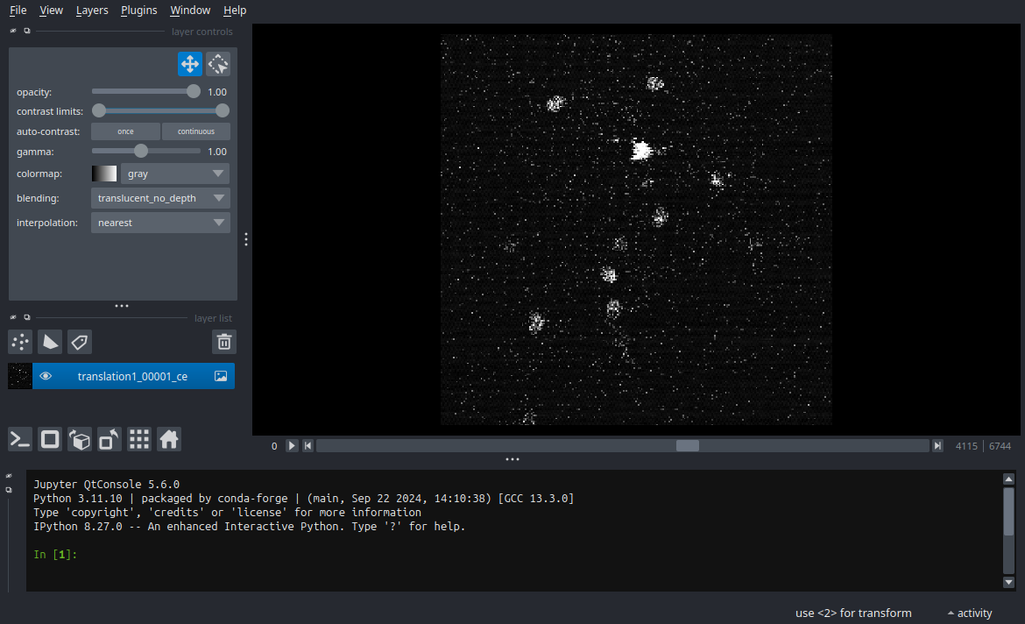Activate the layer transform mode
Image resolution: width=1025 pixels, height=624 pixels.
click(217, 63)
